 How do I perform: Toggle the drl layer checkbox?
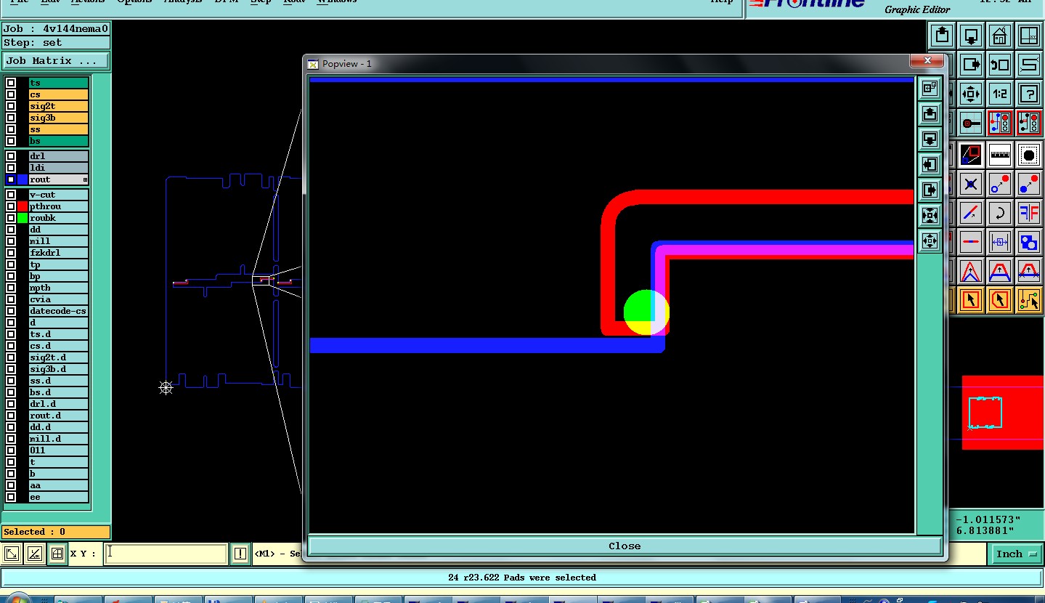pos(11,156)
